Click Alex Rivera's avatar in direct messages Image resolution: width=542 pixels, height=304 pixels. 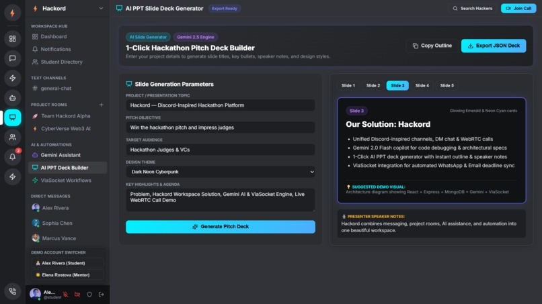(x=35, y=208)
